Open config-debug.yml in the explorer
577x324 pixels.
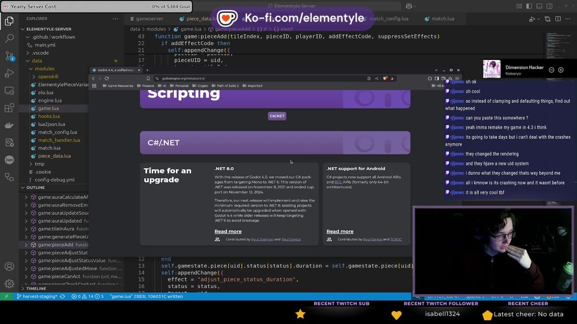pos(55,180)
